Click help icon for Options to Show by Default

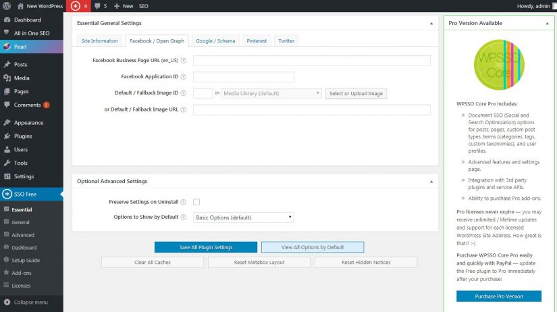tap(183, 217)
